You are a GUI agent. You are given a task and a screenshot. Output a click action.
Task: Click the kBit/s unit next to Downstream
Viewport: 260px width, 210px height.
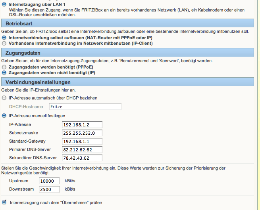pos(70,189)
